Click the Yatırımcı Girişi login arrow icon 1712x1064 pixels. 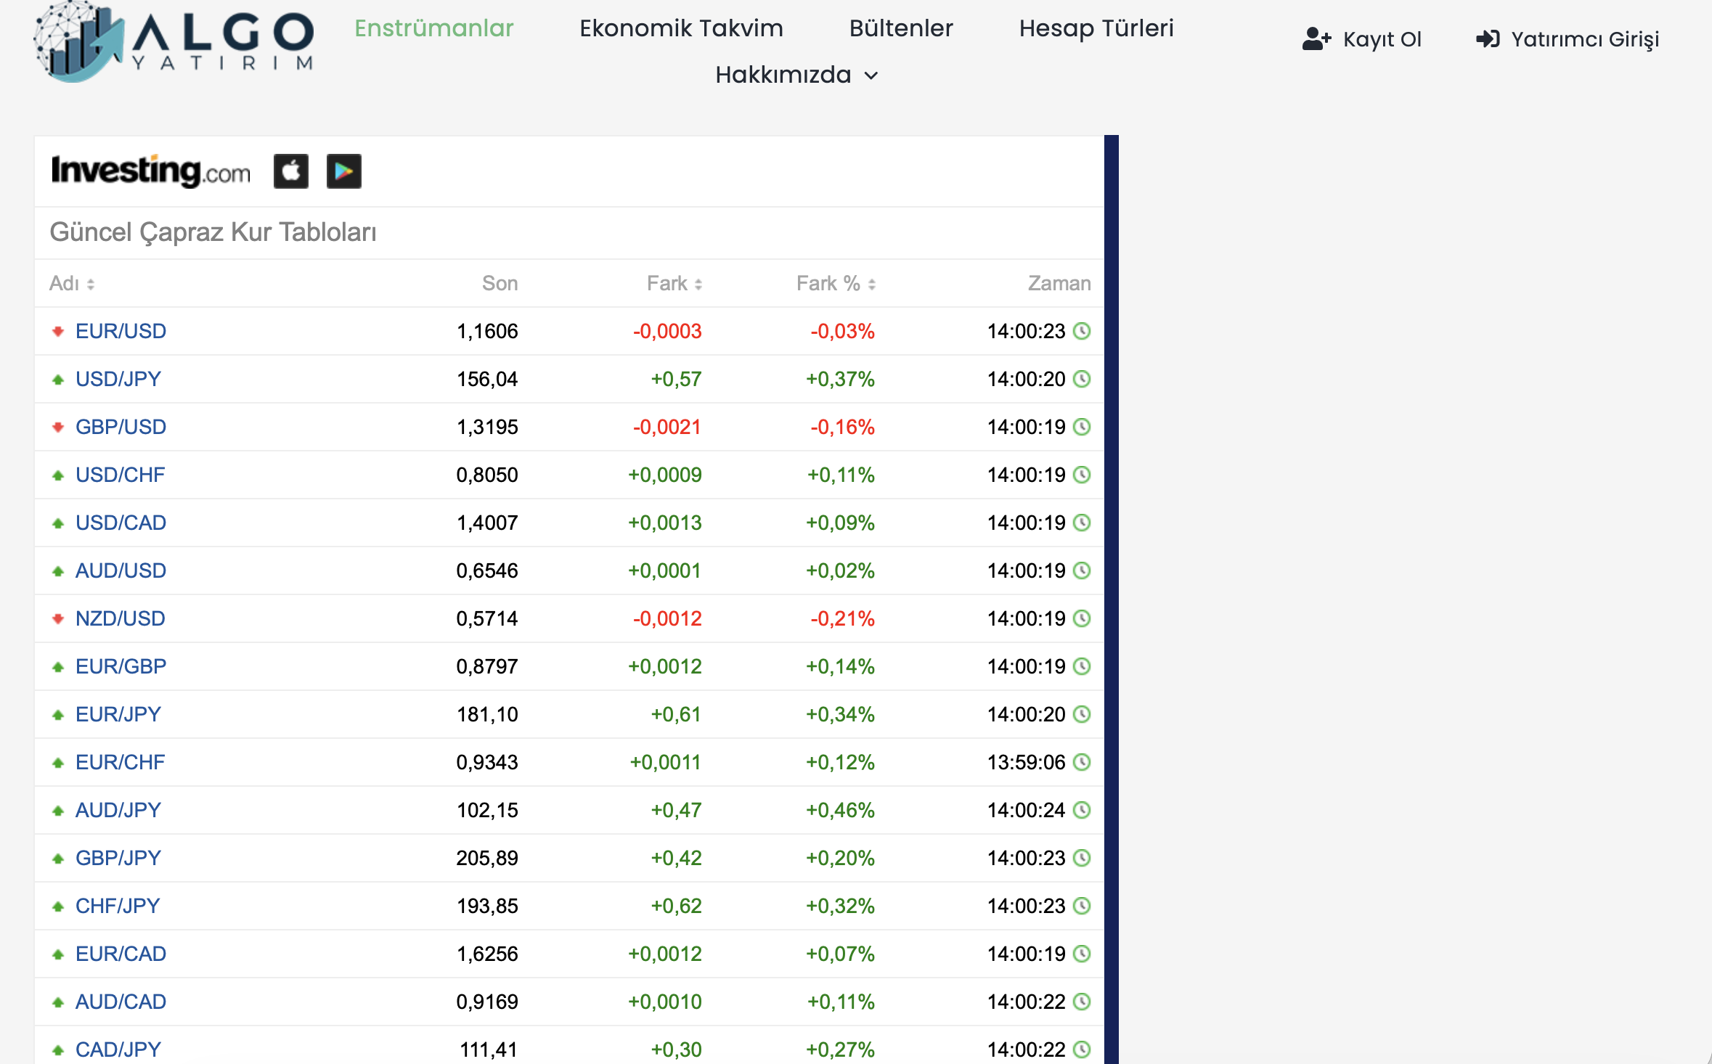[1487, 39]
